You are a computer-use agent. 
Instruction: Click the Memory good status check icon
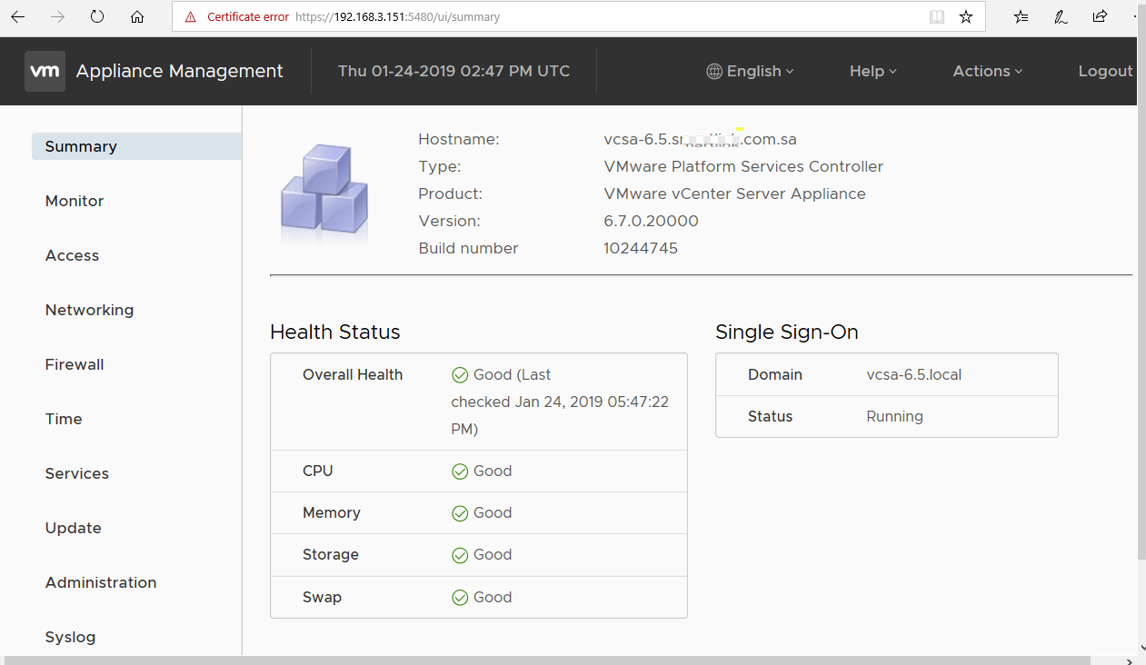point(460,512)
